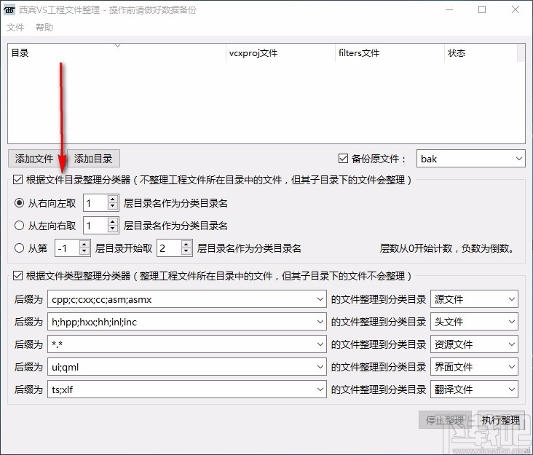Increase the 层目录开始取 count of 2
The image size is (533, 455).
(x=186, y=244)
